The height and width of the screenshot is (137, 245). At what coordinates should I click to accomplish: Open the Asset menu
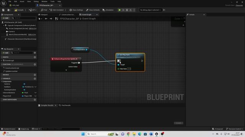click(x=22, y=2)
